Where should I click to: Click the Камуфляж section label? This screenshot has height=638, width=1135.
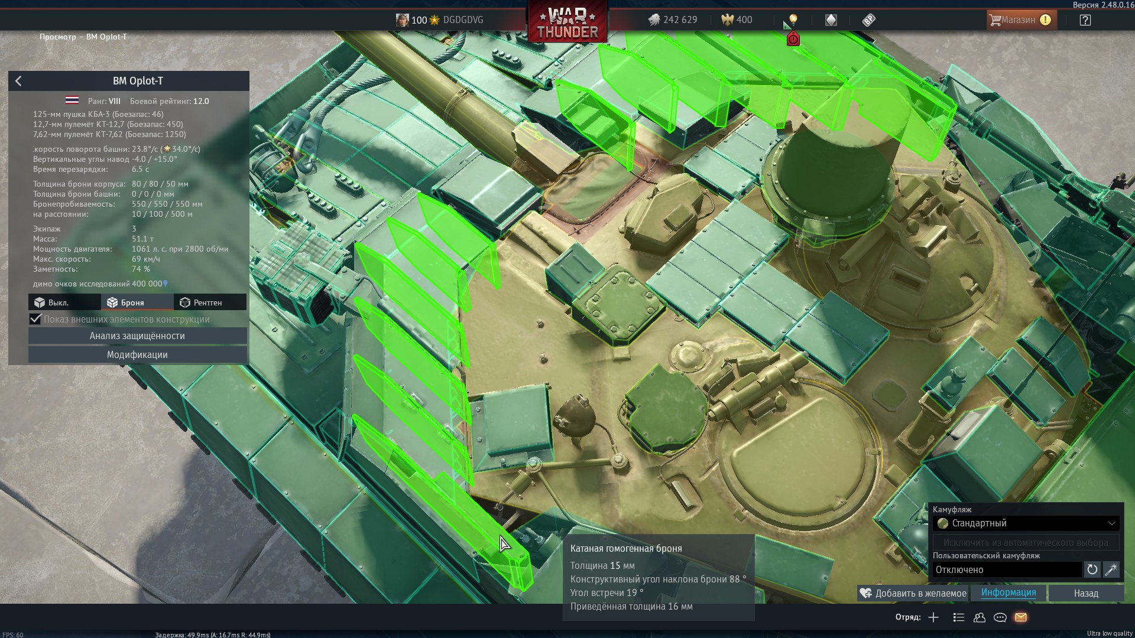pyautogui.click(x=952, y=509)
